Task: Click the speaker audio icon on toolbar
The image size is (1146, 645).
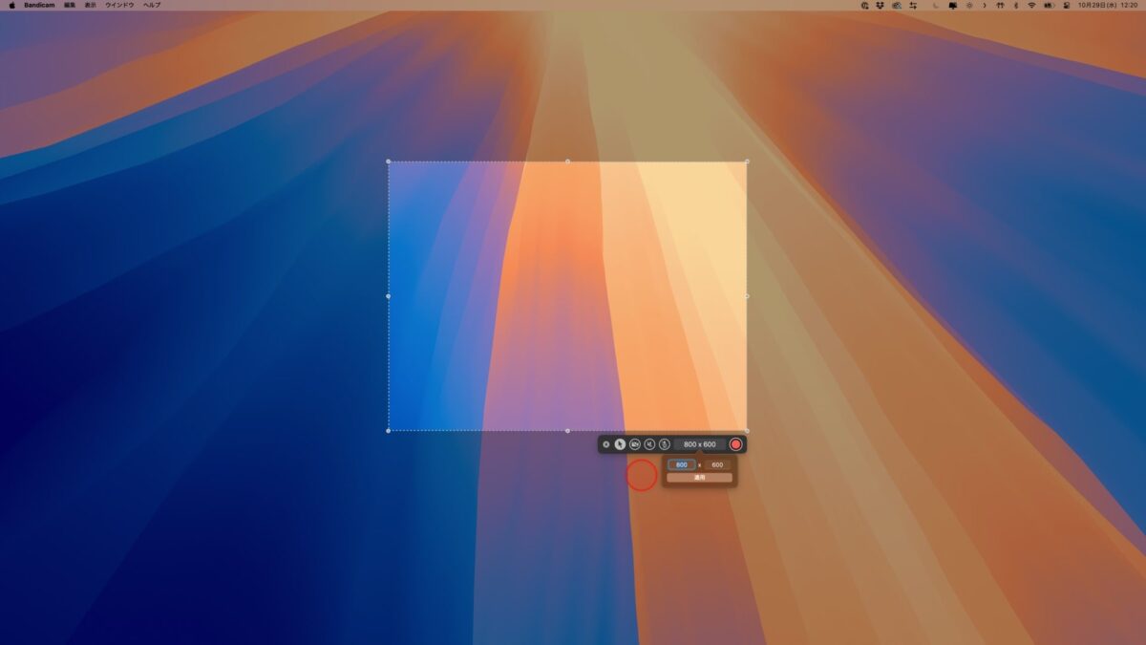Action: [x=649, y=444]
